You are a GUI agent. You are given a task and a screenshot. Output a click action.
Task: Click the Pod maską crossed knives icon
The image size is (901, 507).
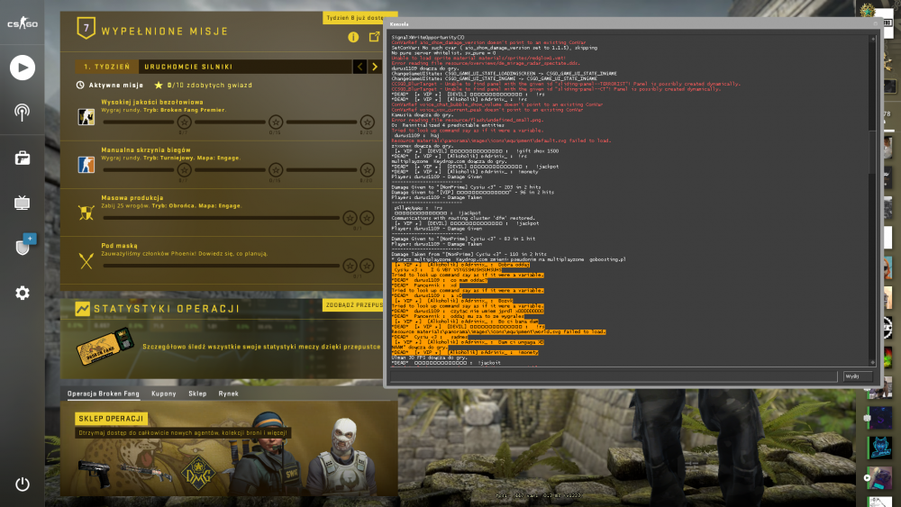pos(86,260)
